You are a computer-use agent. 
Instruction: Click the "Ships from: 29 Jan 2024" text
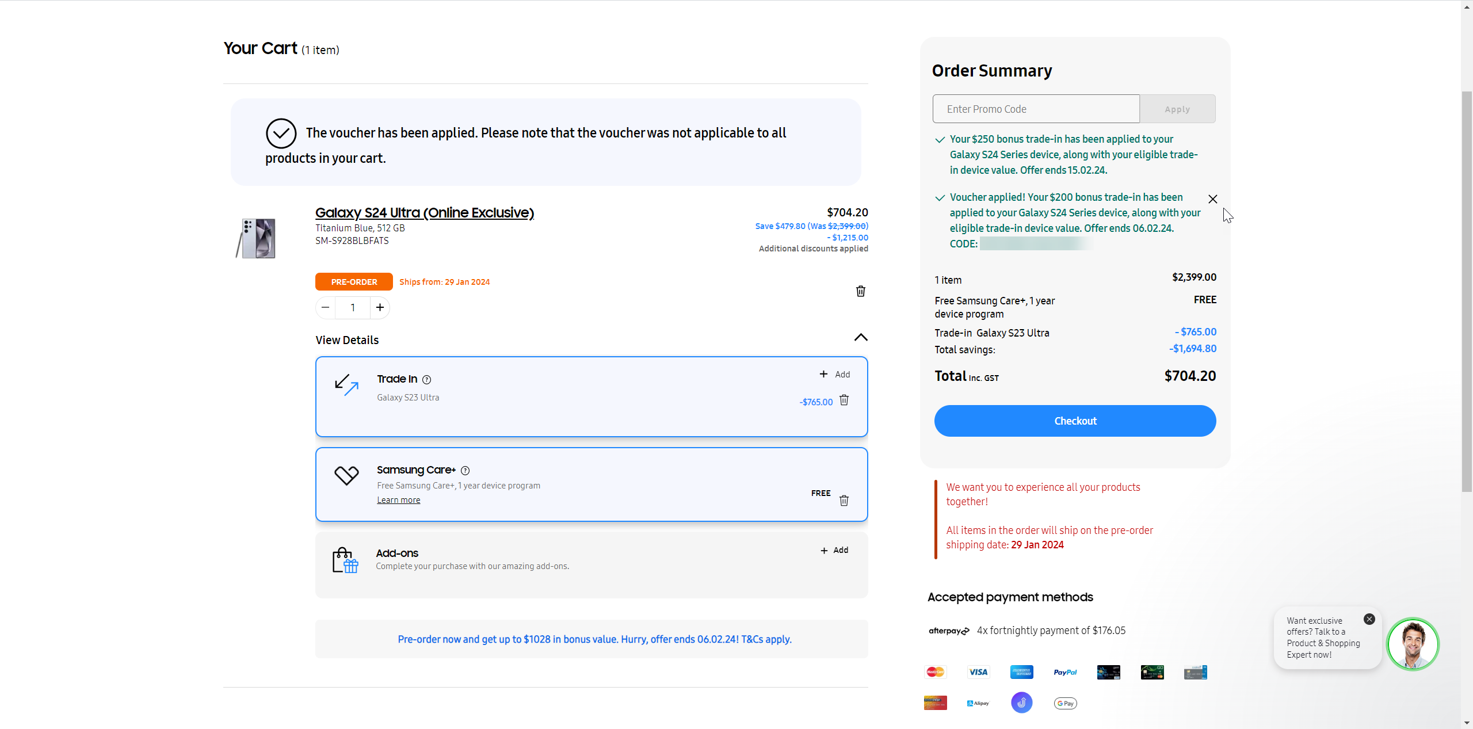(445, 282)
